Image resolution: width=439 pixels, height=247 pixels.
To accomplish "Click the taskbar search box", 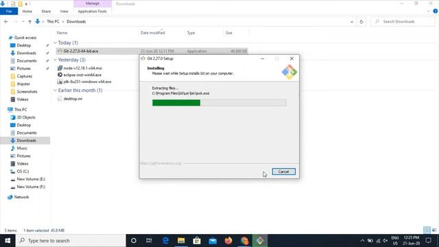I will [x=71, y=241].
